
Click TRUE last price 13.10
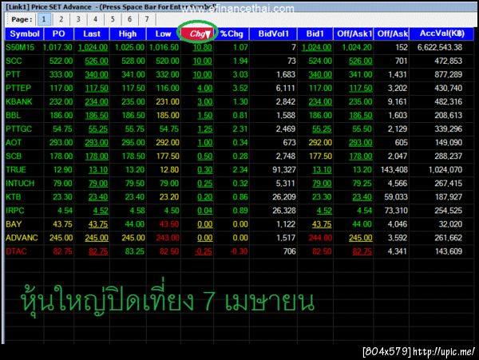tap(98, 170)
